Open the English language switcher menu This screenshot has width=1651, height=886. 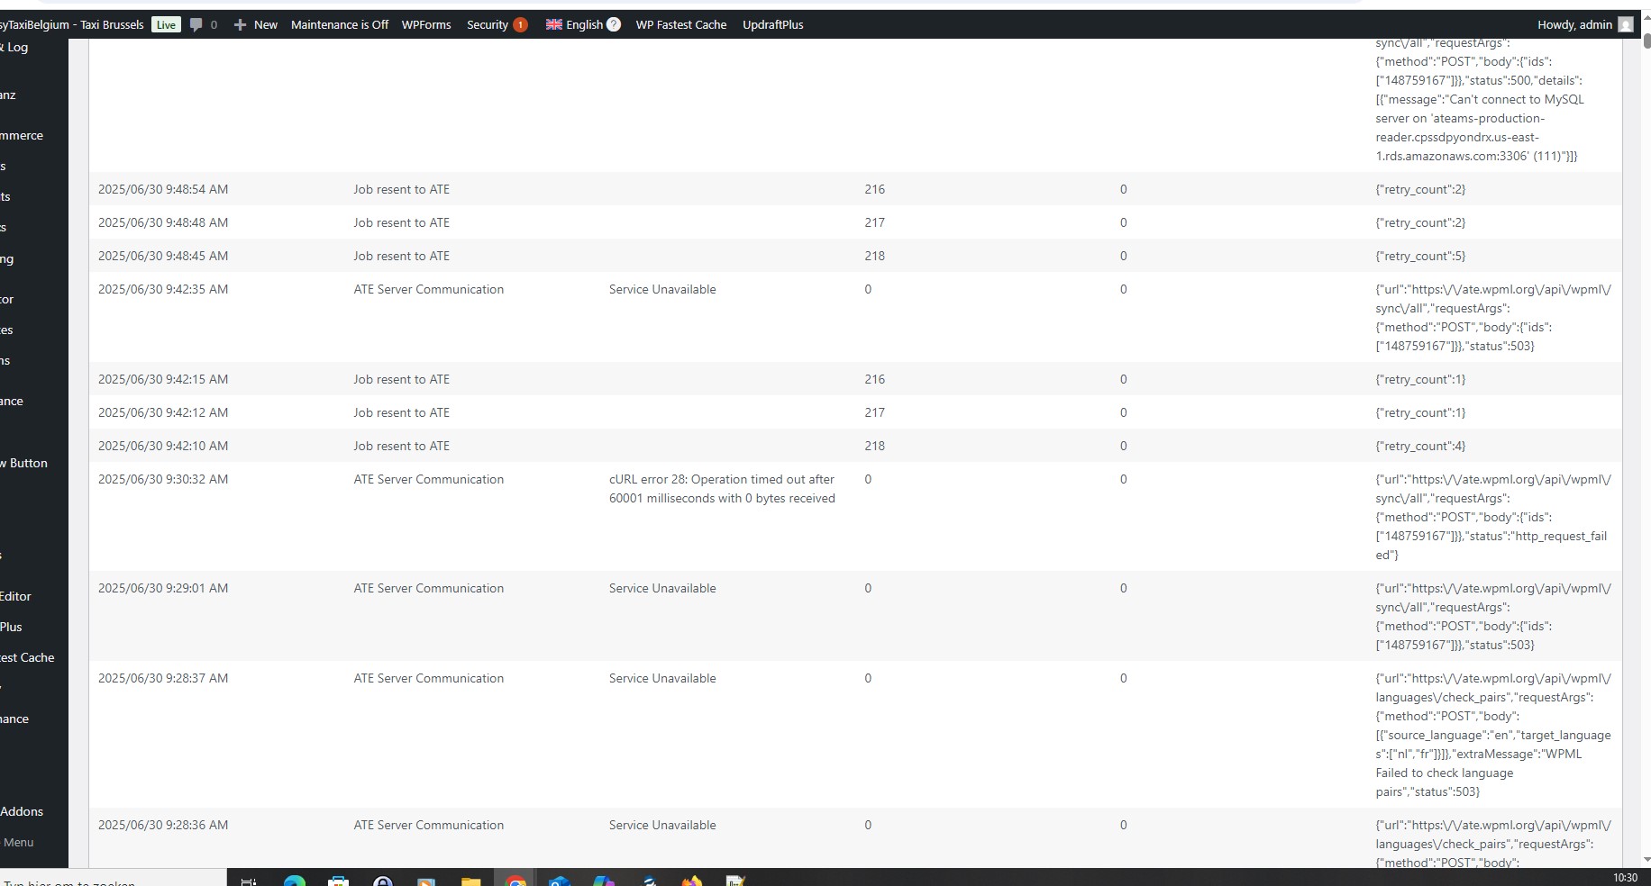[x=583, y=24]
